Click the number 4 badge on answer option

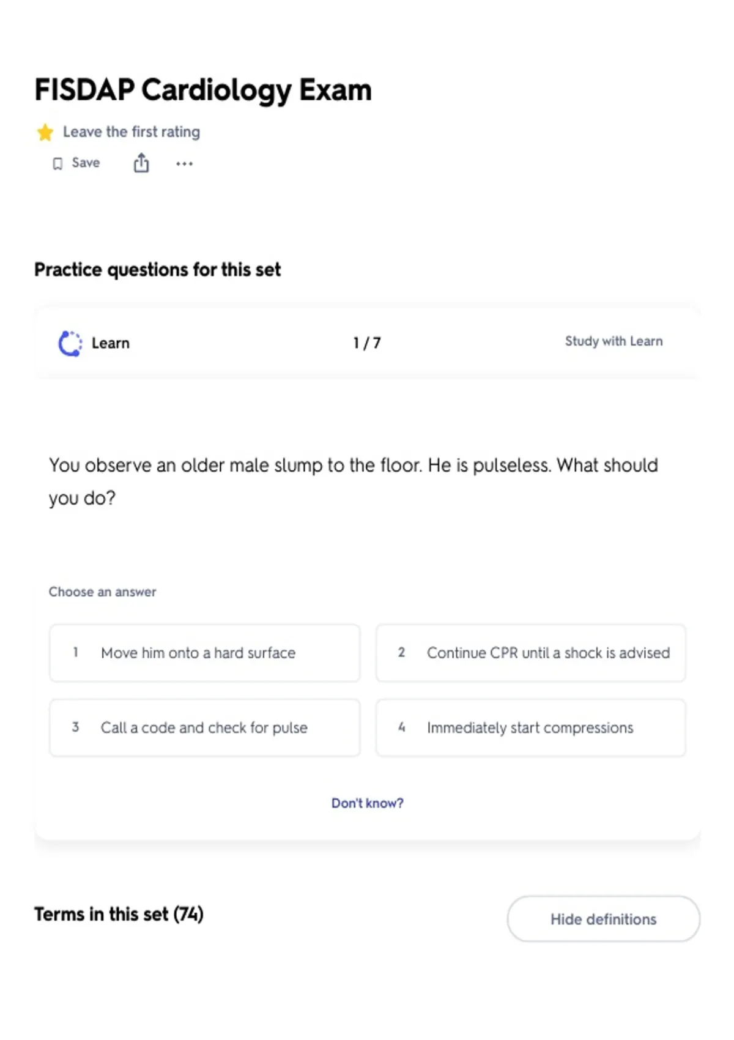401,727
